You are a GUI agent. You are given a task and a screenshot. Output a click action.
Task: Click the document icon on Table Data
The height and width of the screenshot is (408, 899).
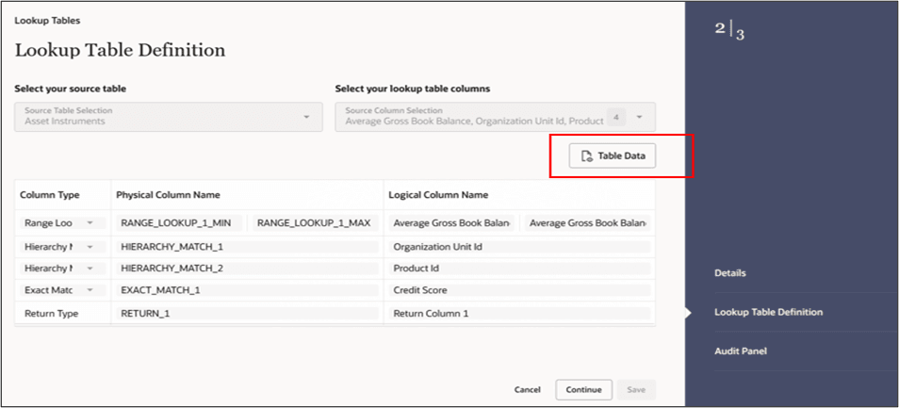coord(586,156)
